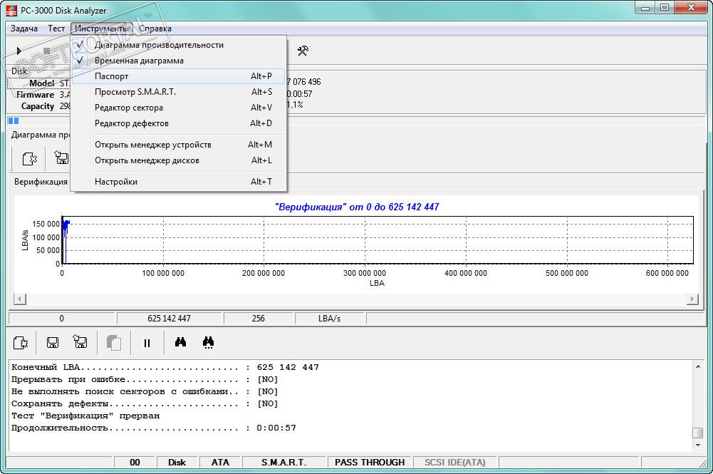The height and width of the screenshot is (474, 713).
Task: Click the clear log icon in the lower toolbar
Action: (x=21, y=343)
